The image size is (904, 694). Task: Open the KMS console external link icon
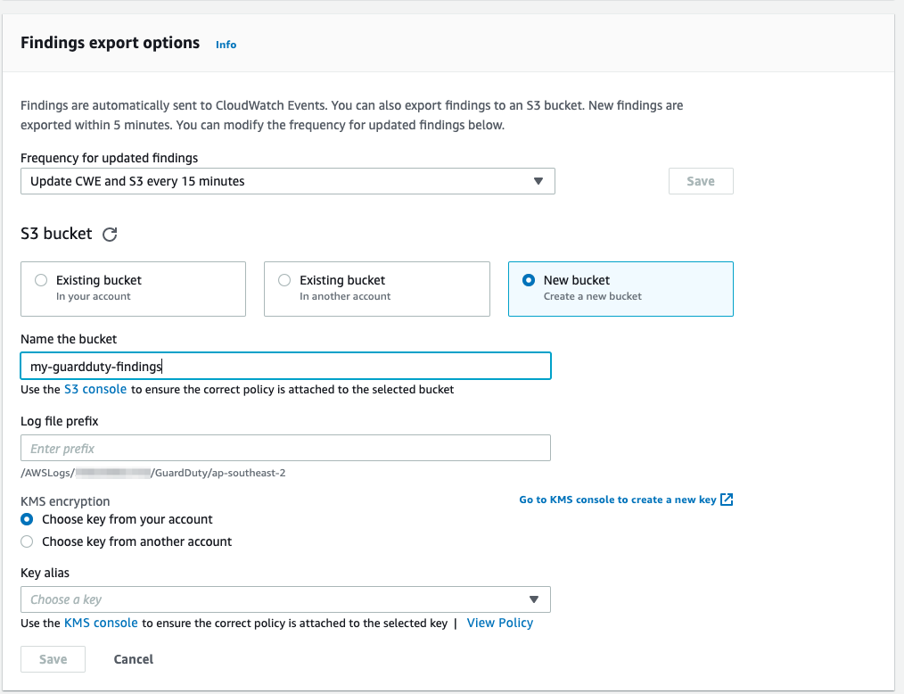coord(727,500)
